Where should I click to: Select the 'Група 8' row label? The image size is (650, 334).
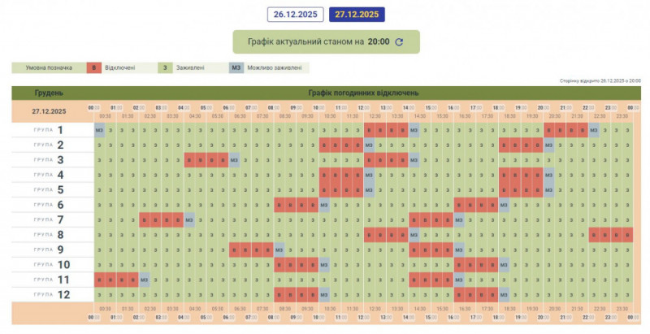pos(49,235)
